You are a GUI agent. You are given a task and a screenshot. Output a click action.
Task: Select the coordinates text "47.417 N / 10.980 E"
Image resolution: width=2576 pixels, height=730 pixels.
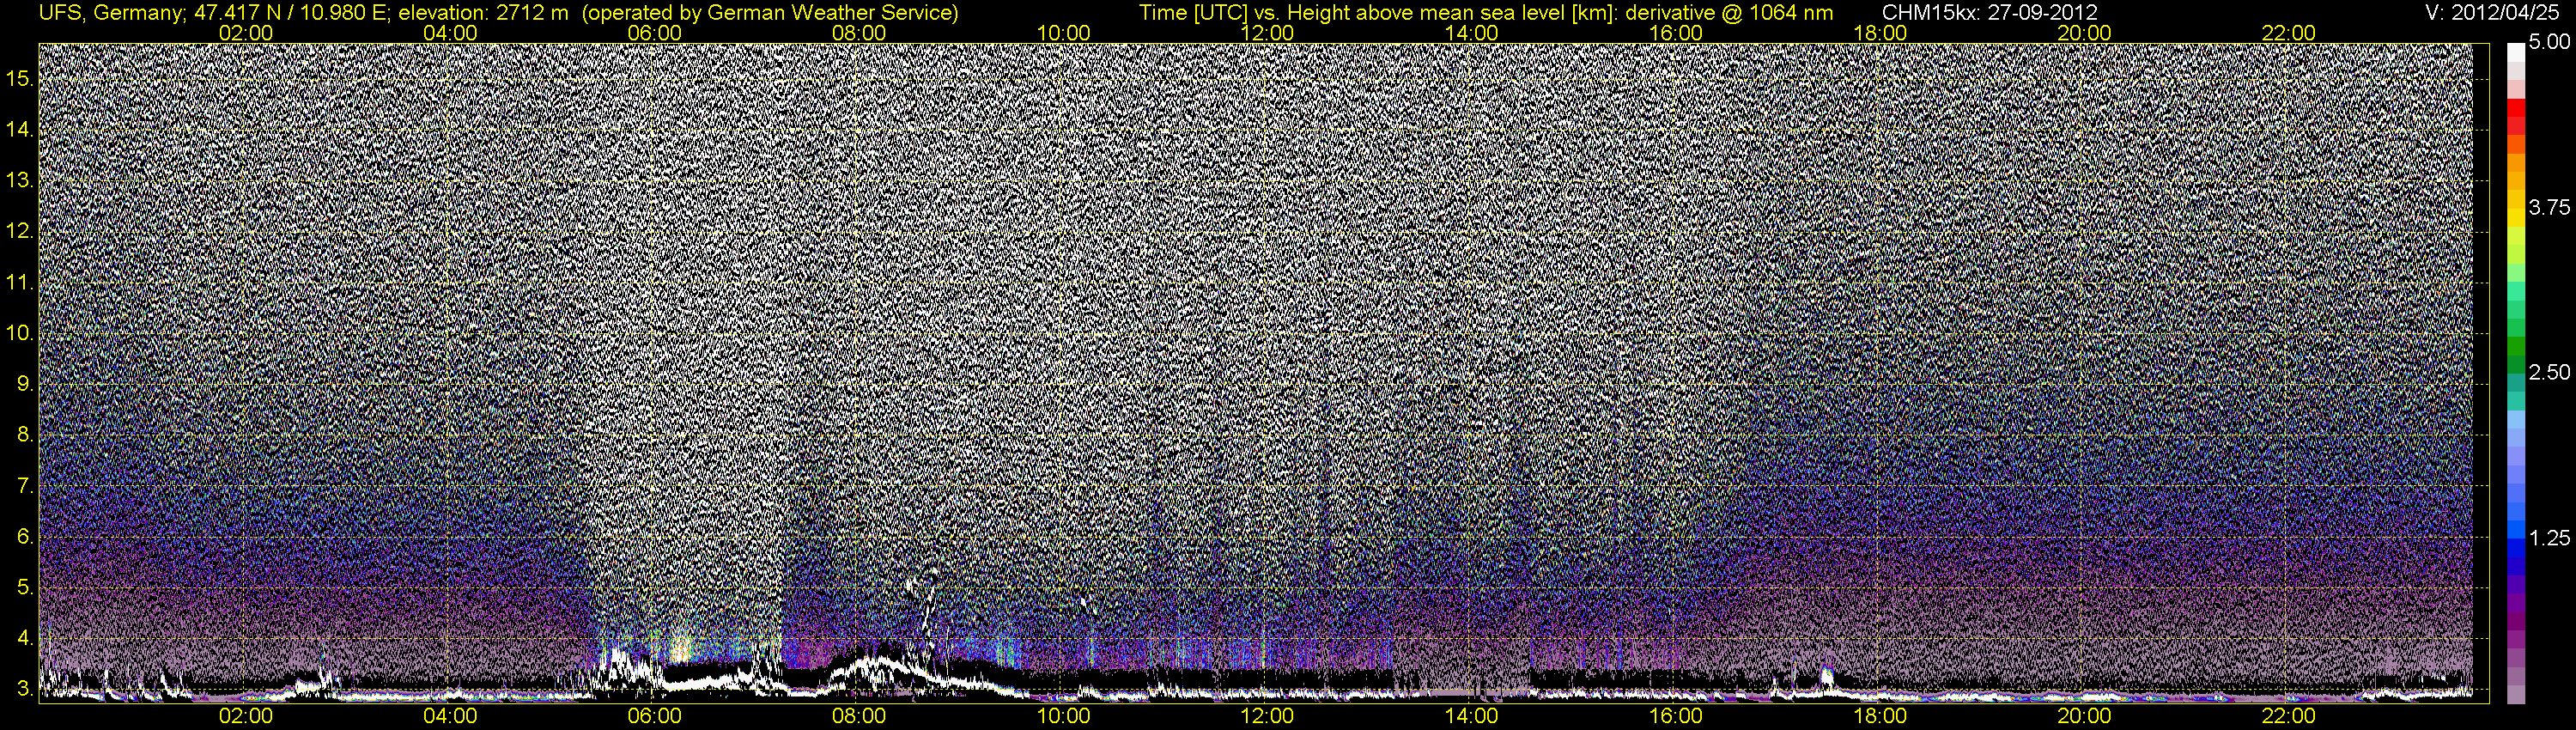(291, 13)
